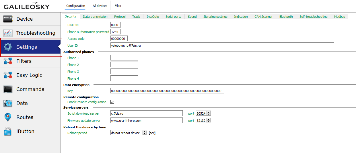Focus the Phone 1 input field
Viewport: 356px width, 153px height.
click(124, 58)
